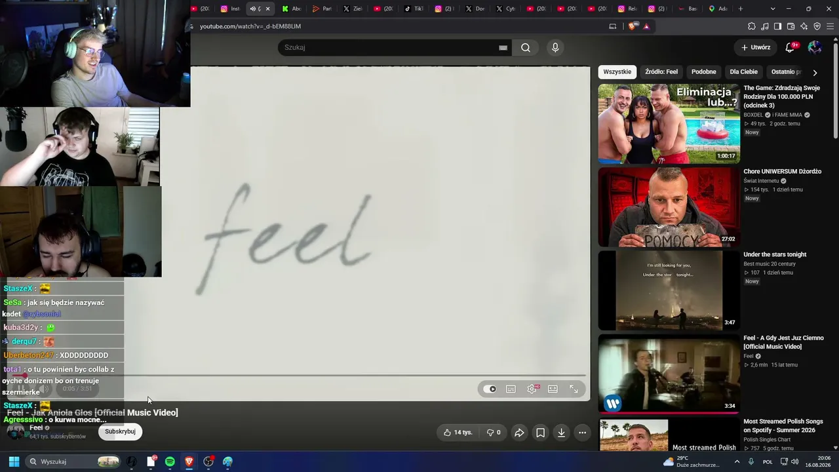Open Brave Wallet icon
839x472 pixels.
(x=790, y=26)
